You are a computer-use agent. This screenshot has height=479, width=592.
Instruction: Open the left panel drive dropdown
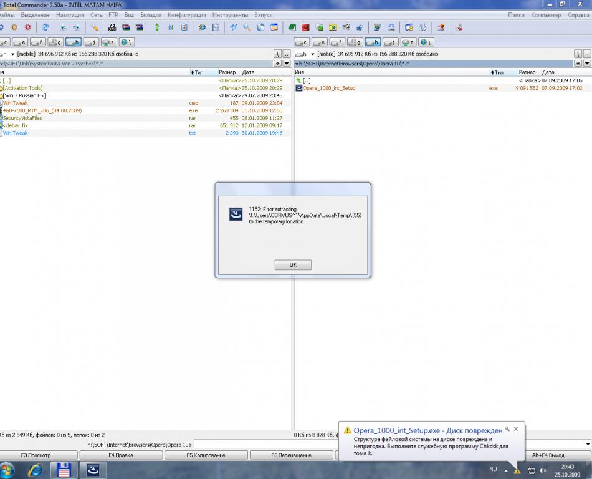click(7, 54)
